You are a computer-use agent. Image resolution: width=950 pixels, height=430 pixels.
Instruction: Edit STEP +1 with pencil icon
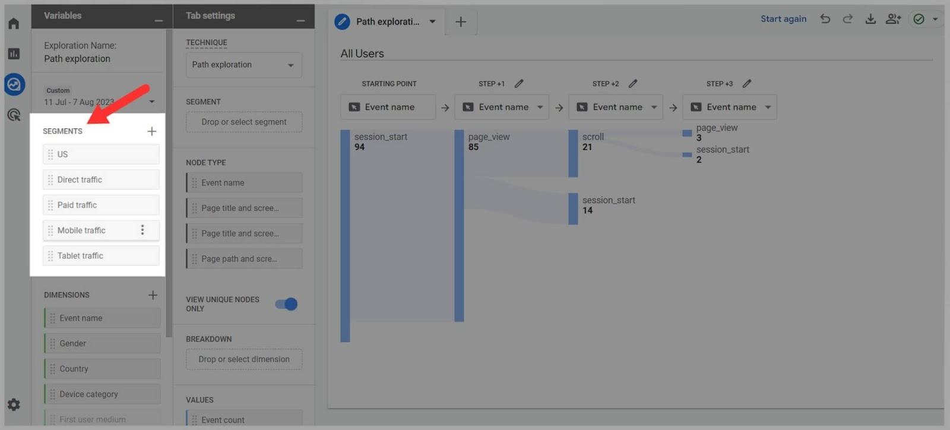point(519,84)
